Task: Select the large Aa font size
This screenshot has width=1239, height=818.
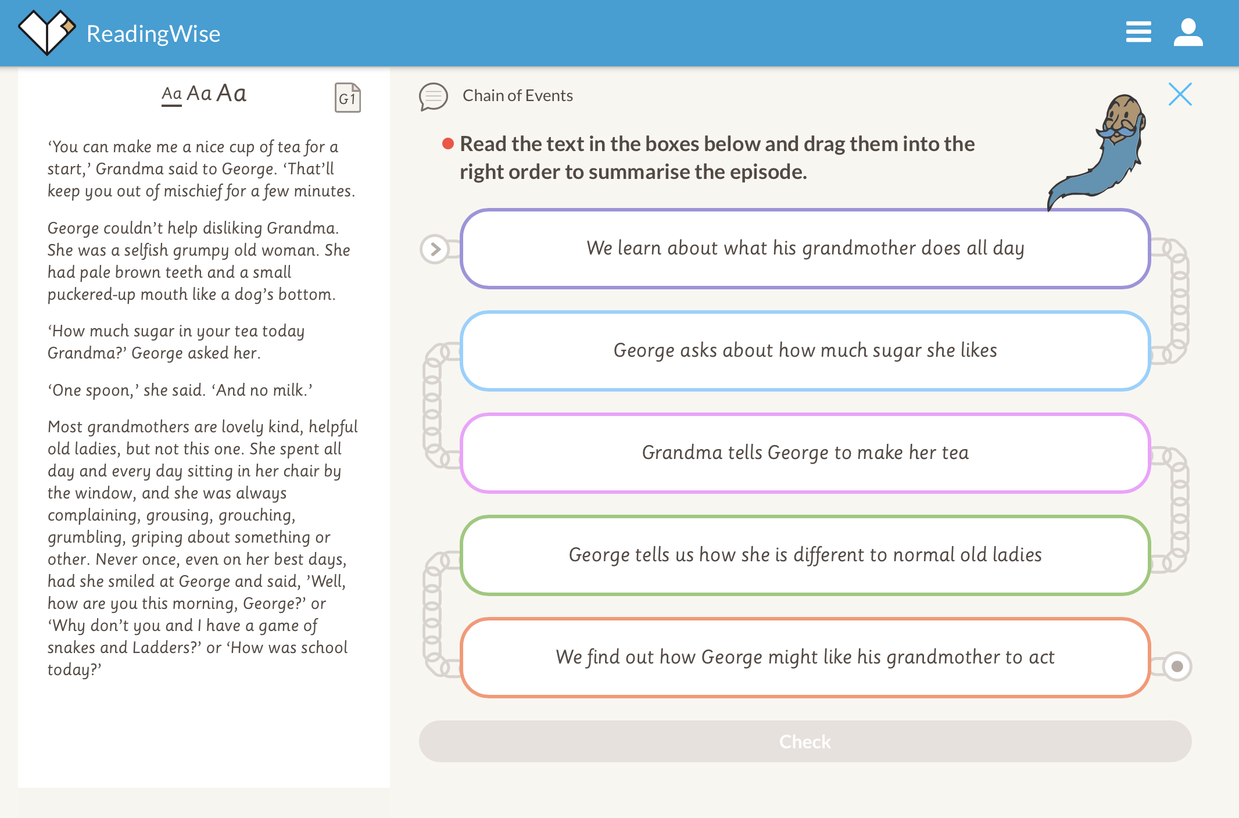Action: pos(231,93)
